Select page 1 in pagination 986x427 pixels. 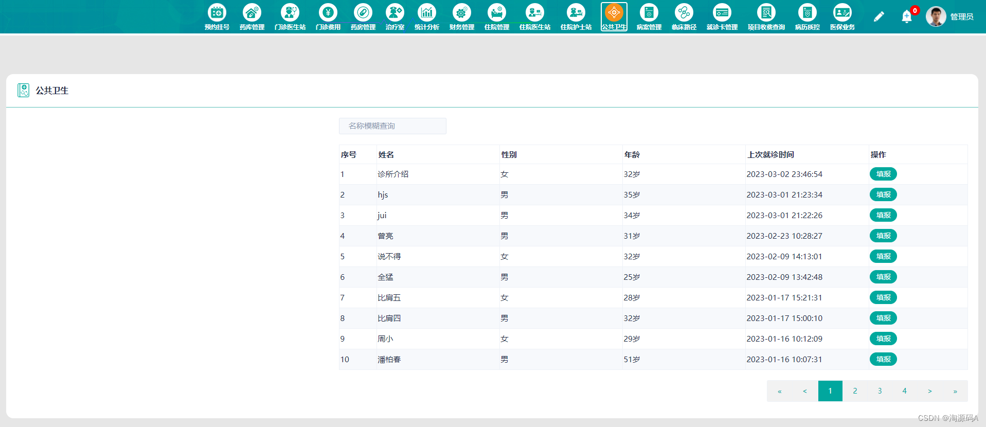(830, 391)
